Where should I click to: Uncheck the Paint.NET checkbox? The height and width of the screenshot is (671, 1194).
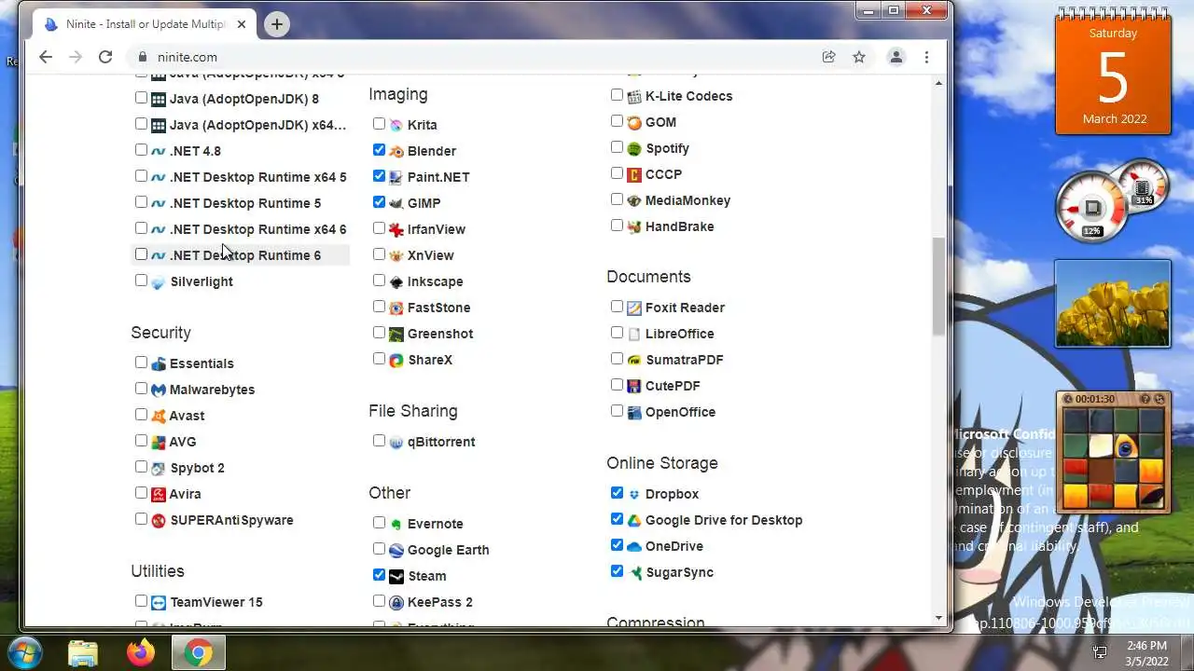[379, 176]
